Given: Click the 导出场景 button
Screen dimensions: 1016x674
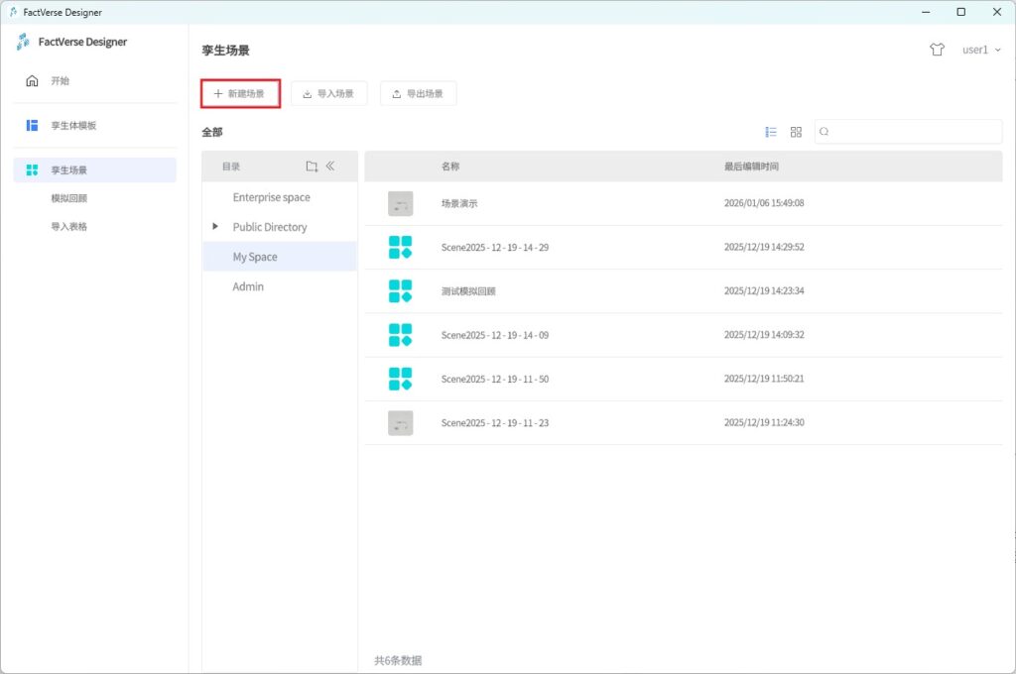Looking at the screenshot, I should (x=418, y=93).
